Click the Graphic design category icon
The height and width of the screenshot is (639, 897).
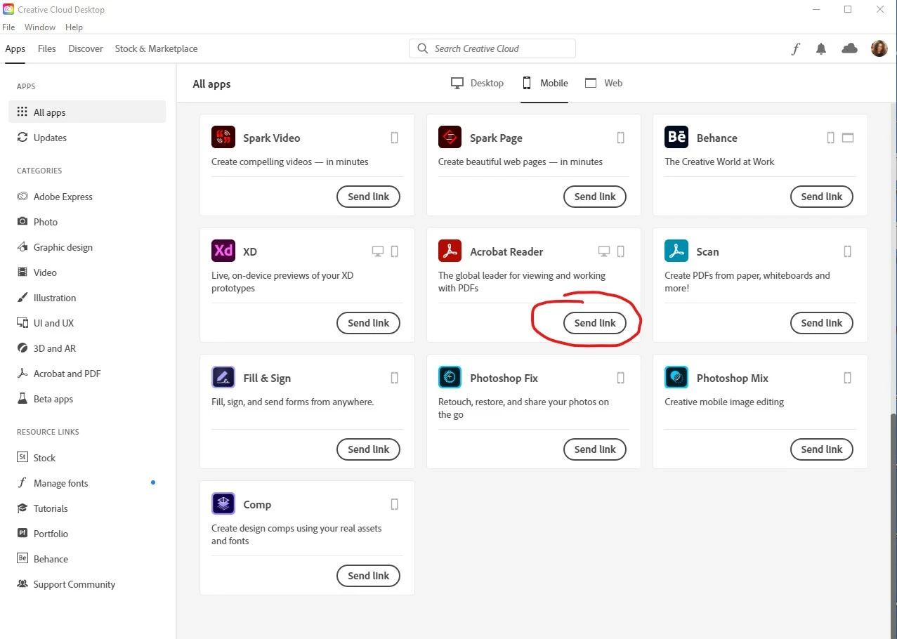(x=22, y=247)
